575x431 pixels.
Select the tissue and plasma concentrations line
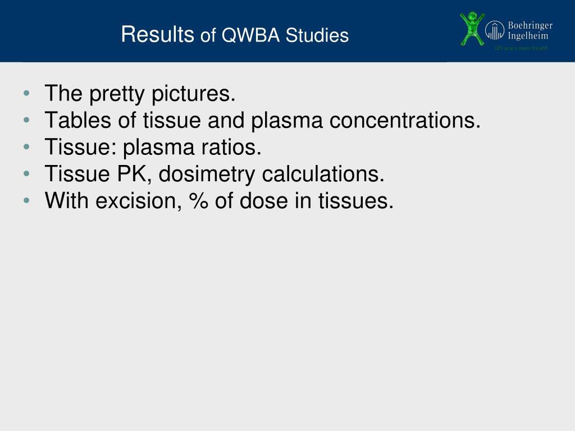263,120
